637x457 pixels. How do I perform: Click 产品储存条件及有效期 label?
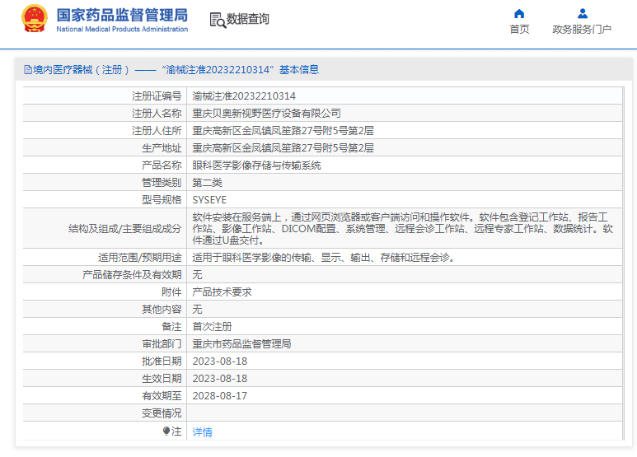(x=132, y=275)
